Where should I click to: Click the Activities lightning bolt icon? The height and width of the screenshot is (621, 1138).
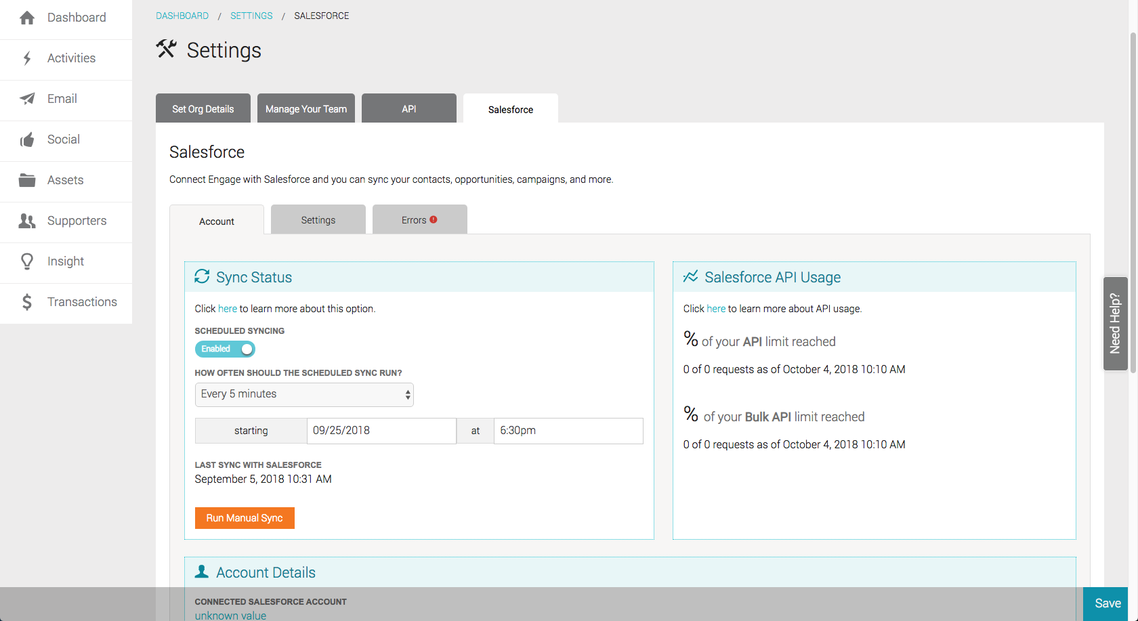(27, 58)
